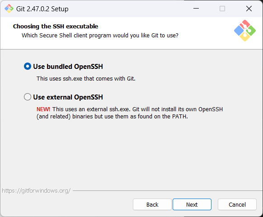
Task: Click the red NEW! label
Action: [x=43, y=109]
